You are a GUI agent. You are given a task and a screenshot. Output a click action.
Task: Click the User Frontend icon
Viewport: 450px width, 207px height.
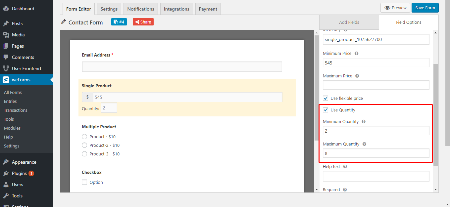pos(6,68)
